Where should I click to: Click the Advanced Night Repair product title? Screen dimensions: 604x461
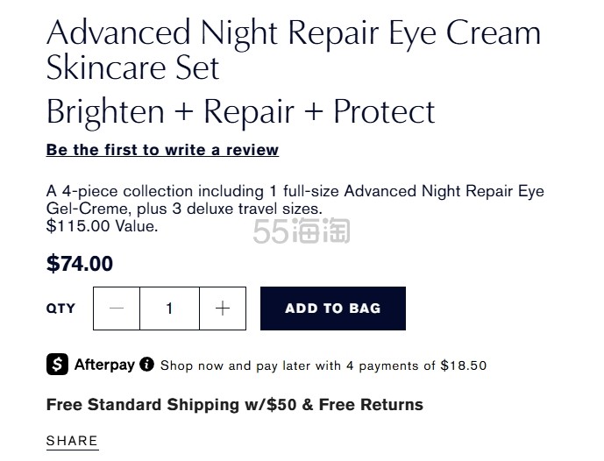coord(293,33)
